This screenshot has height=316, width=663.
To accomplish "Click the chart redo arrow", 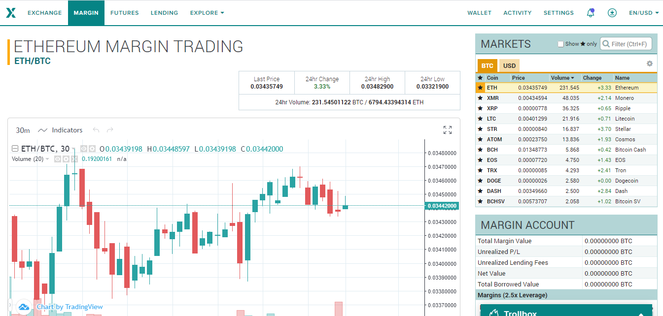I will tap(110, 130).
